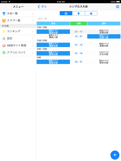Open the 設定 menu item
Image resolution: width=121 pixels, height=161 pixels.
coord(18,39)
